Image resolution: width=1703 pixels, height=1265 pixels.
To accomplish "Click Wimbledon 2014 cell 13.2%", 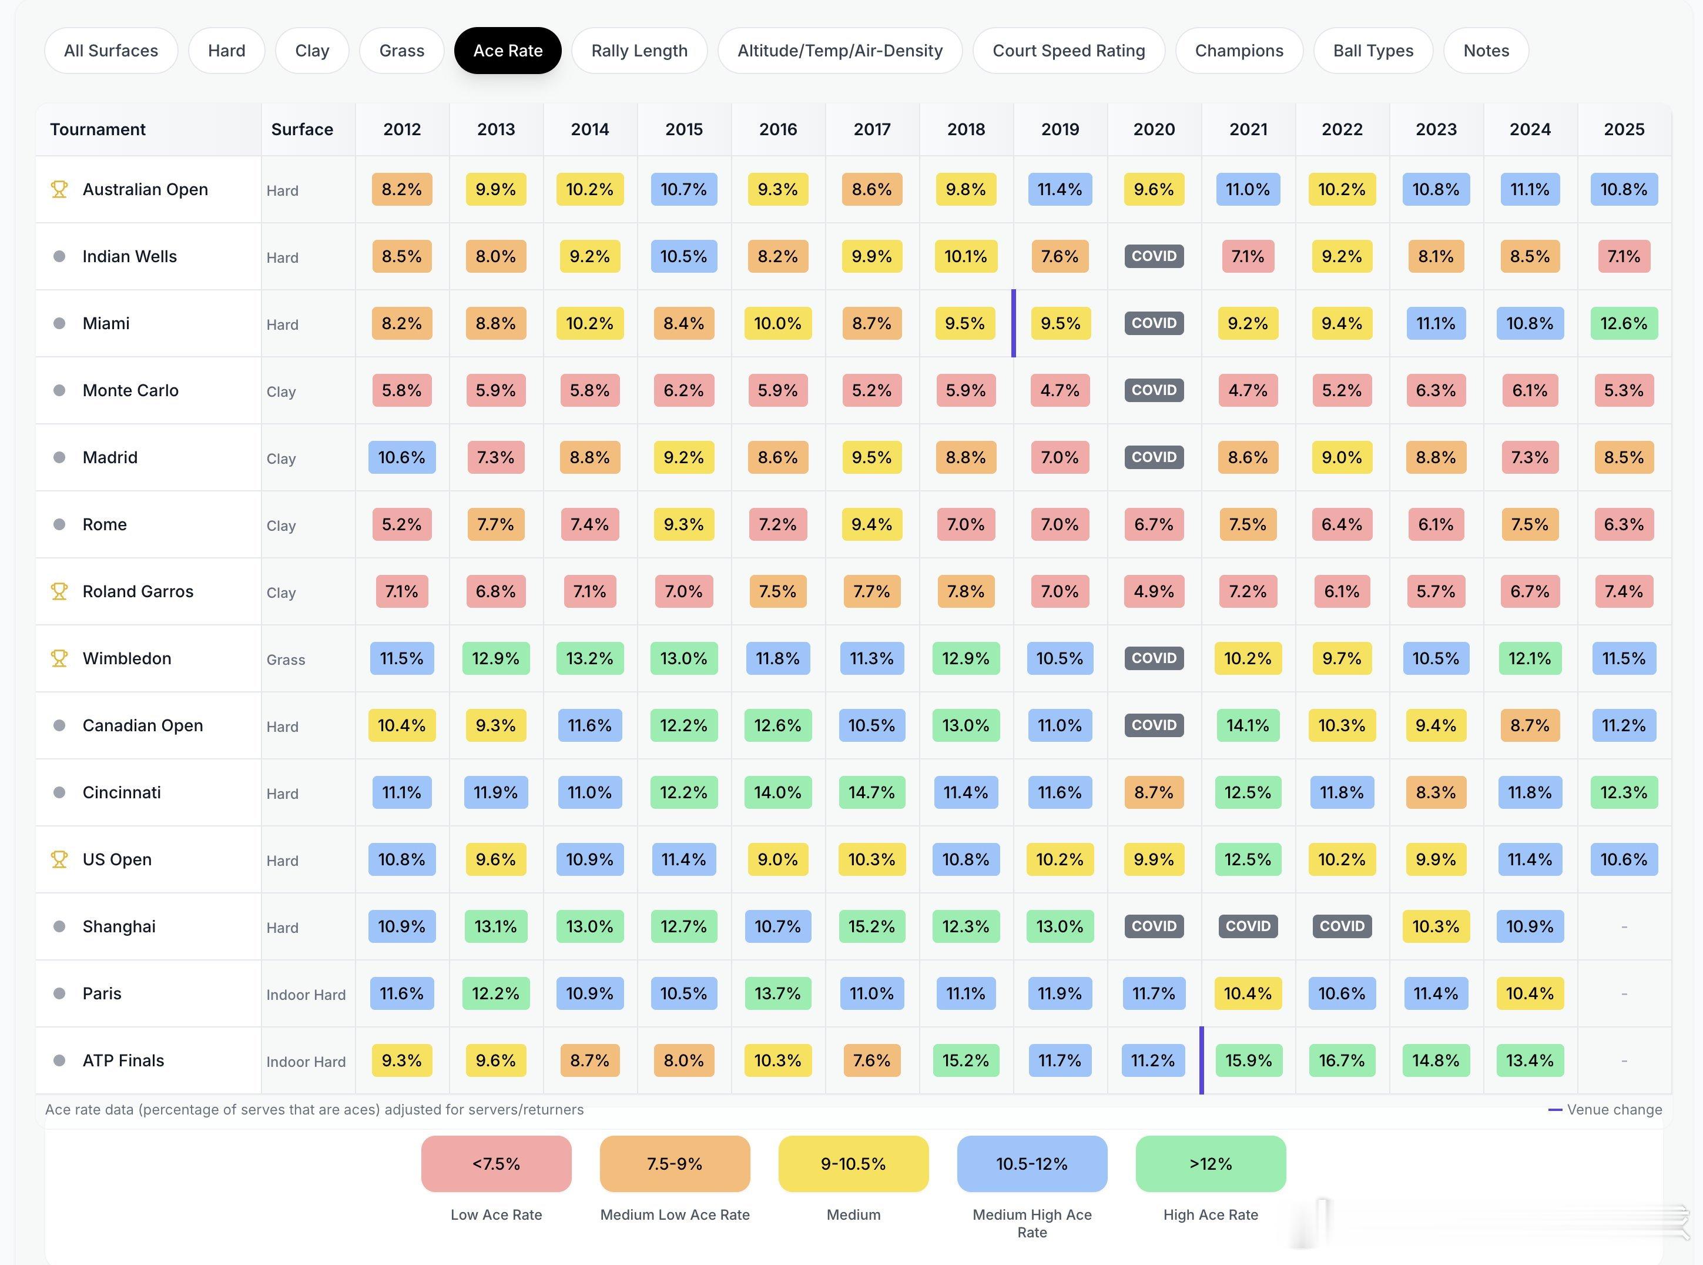I will click(590, 658).
